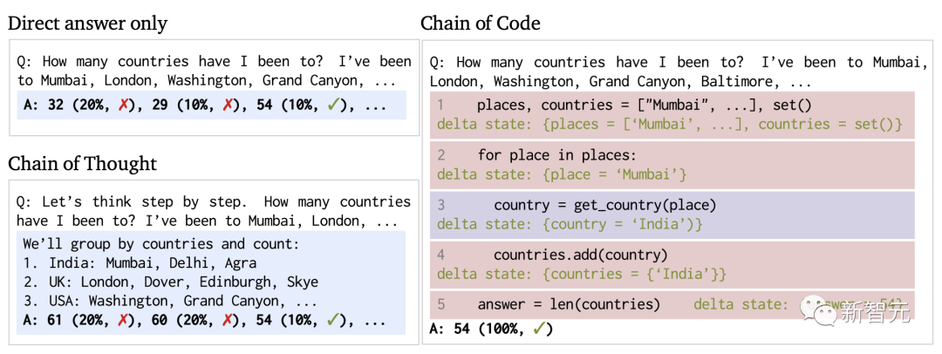942x354 pixels.
Task: Click red X after 61 (20%)
Action: 127,321
